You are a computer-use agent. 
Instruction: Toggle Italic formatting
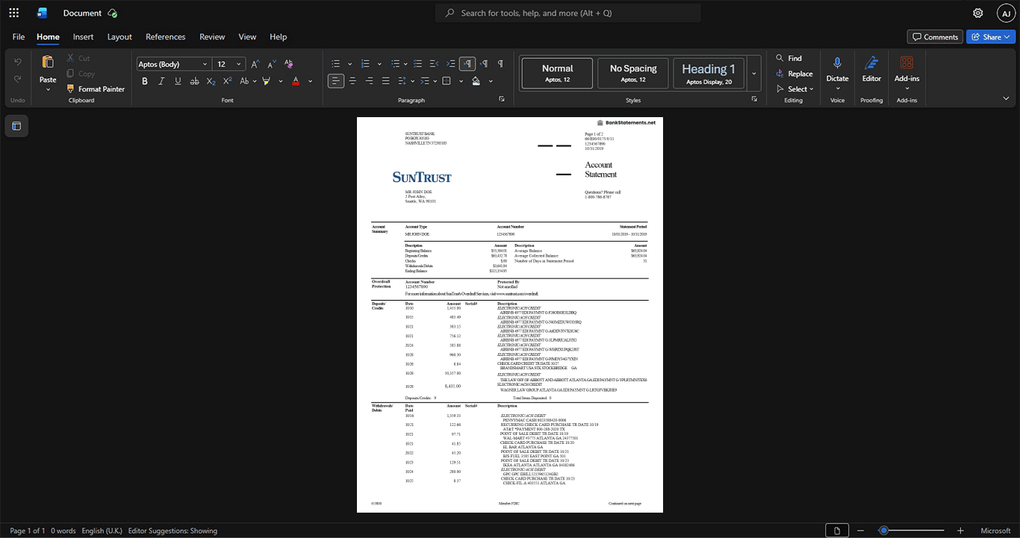click(161, 81)
